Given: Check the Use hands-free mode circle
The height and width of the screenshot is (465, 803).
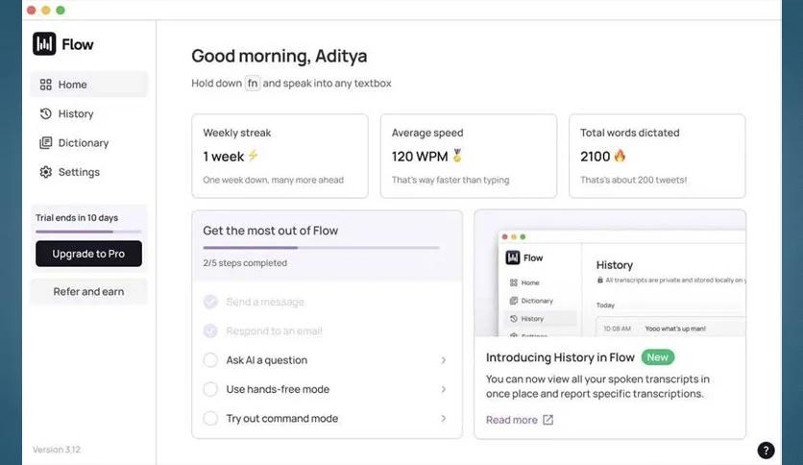Looking at the screenshot, I should tap(210, 389).
